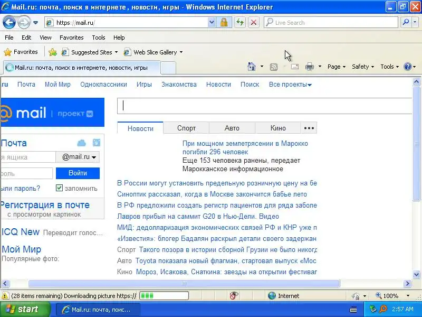
Task: View the security lock icon report
Action: click(224, 22)
